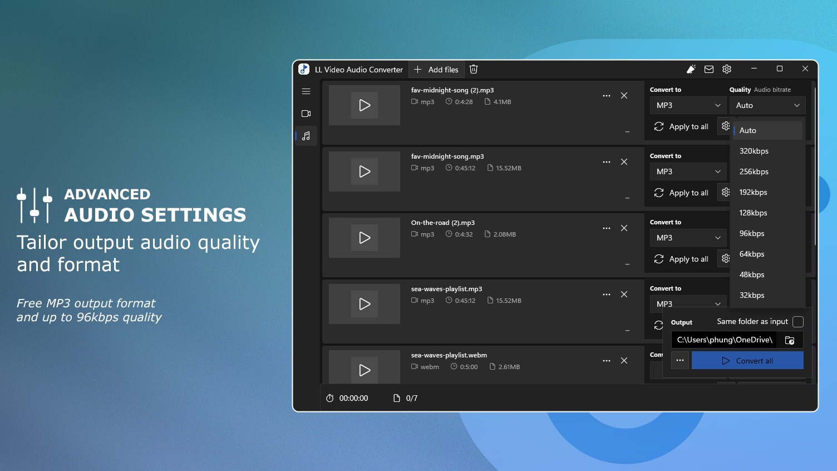Open app settings gear in title bar

pyautogui.click(x=727, y=69)
